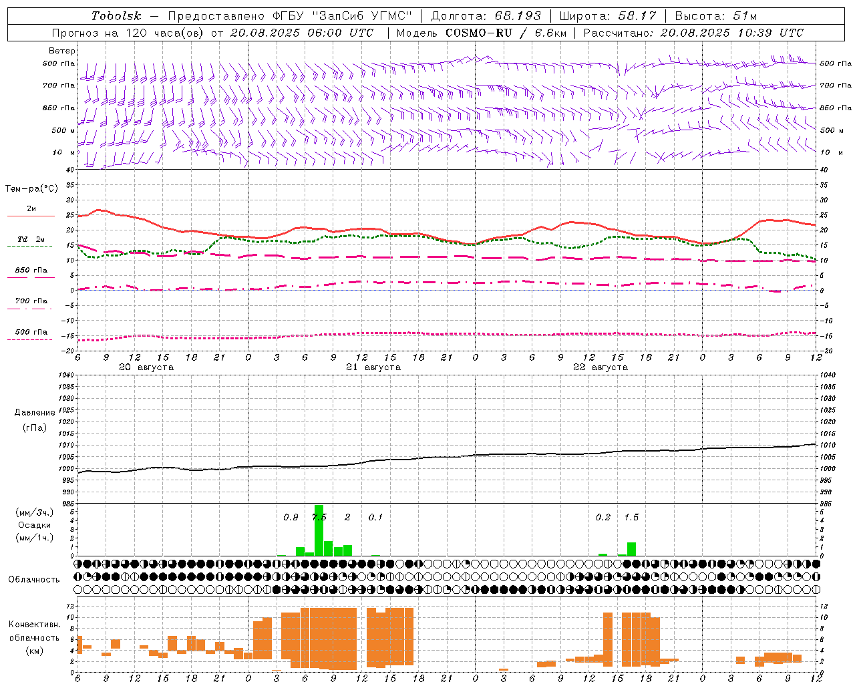Click the 20 августа date label
The image size is (855, 684).
coord(146,367)
